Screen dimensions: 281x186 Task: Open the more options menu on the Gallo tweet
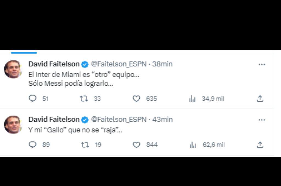point(262,120)
